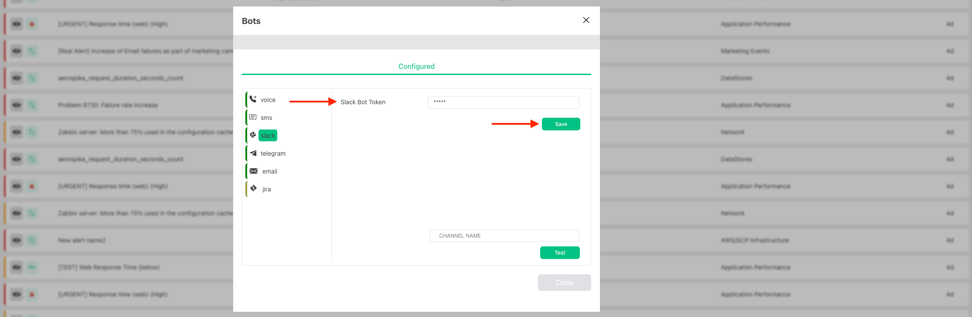Select the email bot entry
The image size is (972, 317).
tap(269, 171)
